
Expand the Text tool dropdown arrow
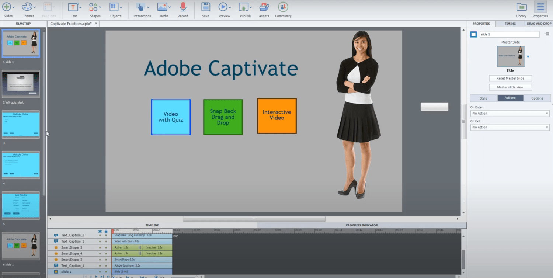(80, 7)
